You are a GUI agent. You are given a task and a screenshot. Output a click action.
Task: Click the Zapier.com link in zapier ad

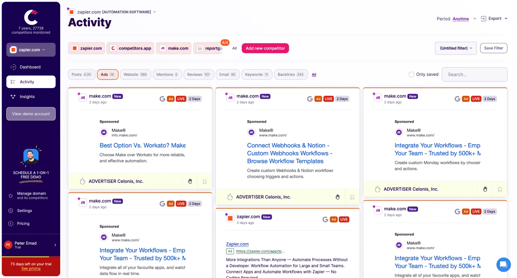click(237, 244)
